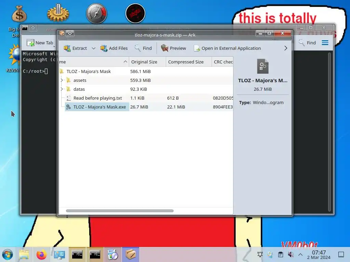
Task: Open the golden gear desktop icon
Action: click(58, 13)
